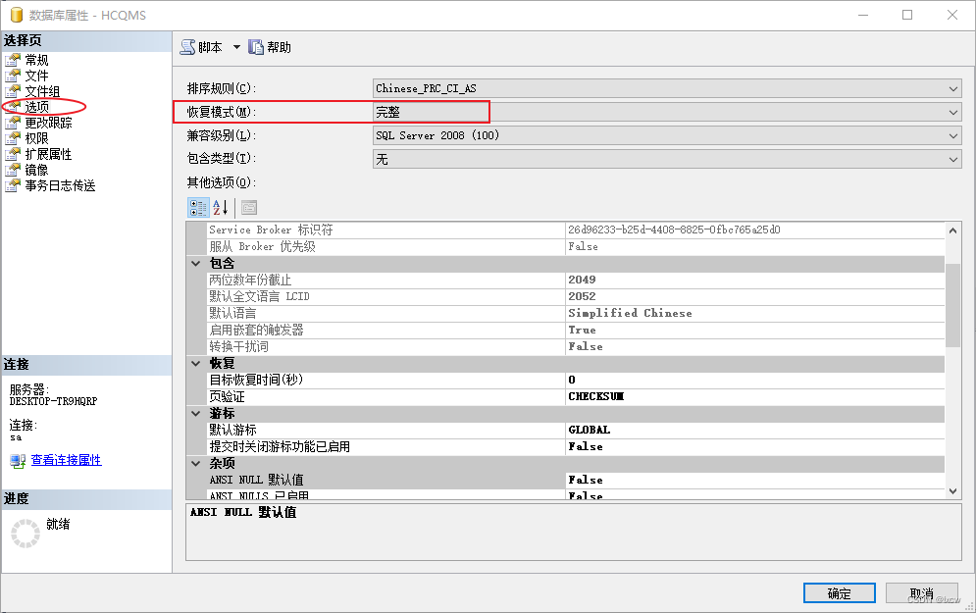This screenshot has width=976, height=613.
Task: Click the 权限 page icon
Action: [13, 138]
